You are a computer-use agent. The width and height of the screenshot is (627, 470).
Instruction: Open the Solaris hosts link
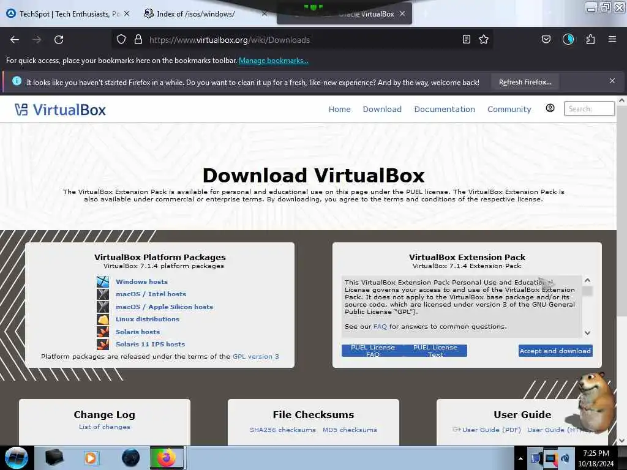point(138,332)
